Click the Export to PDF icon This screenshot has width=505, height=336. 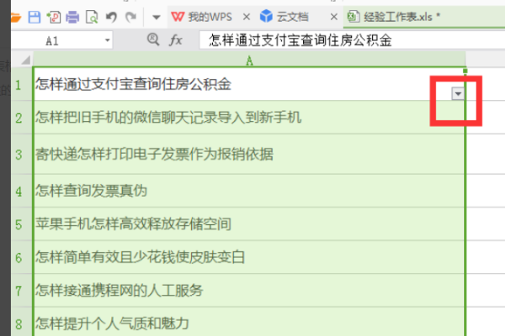(x=54, y=17)
